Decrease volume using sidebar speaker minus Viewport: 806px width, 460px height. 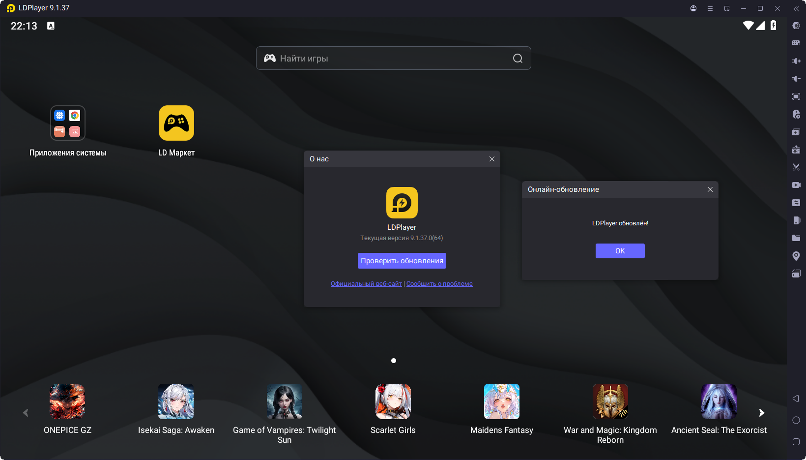(x=796, y=79)
